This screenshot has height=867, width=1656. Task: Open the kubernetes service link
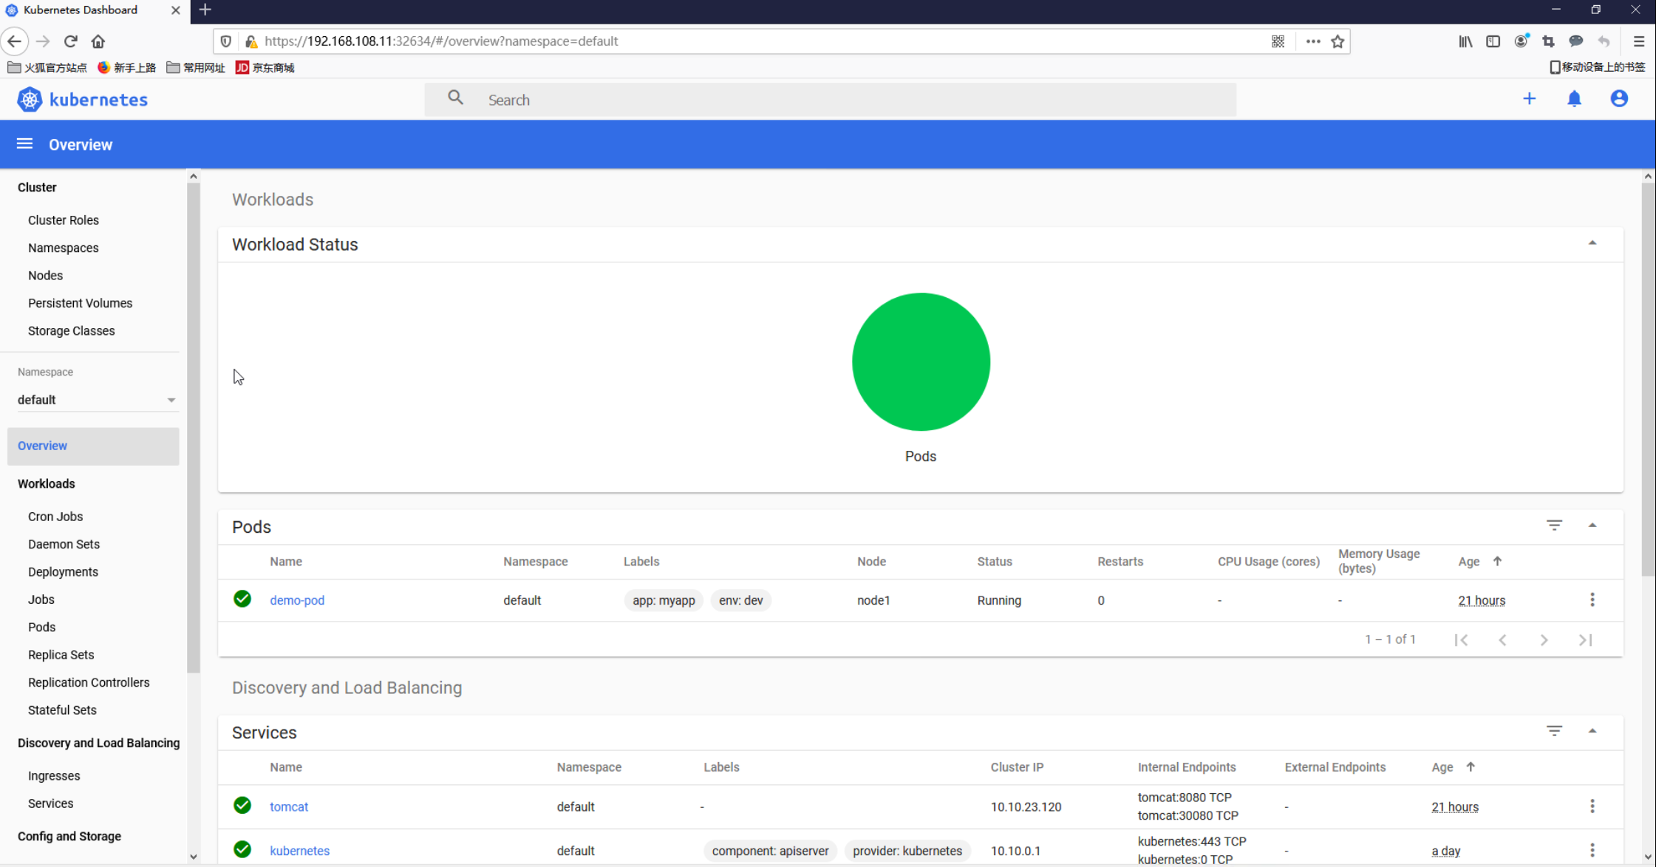pos(299,851)
